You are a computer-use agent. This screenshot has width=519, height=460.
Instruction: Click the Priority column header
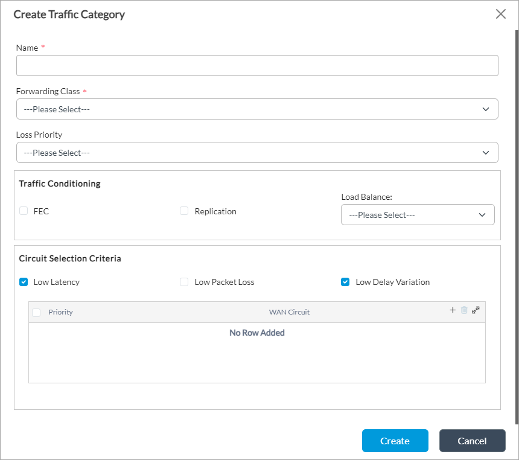coord(60,312)
